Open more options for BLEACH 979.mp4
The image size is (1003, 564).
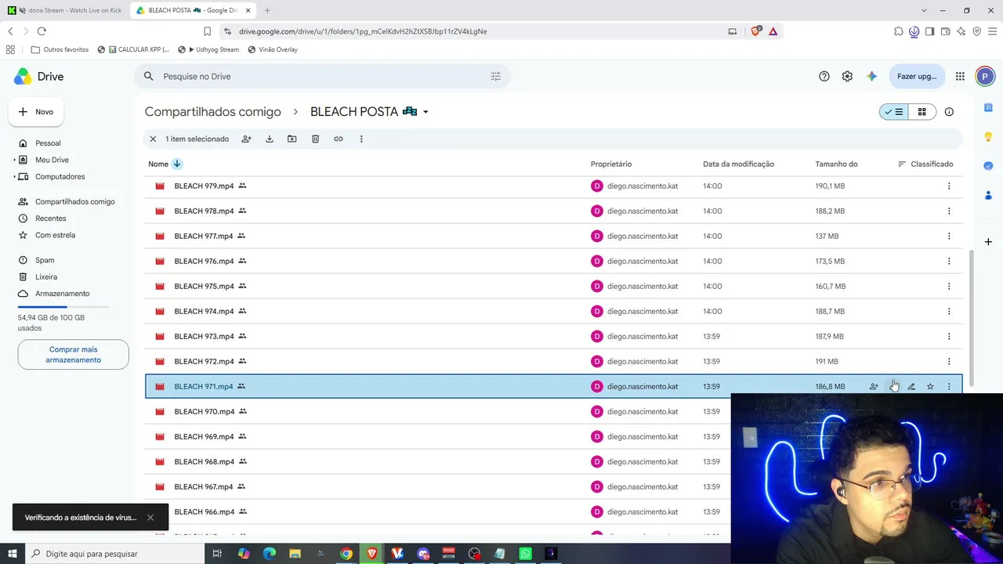pyautogui.click(x=949, y=186)
